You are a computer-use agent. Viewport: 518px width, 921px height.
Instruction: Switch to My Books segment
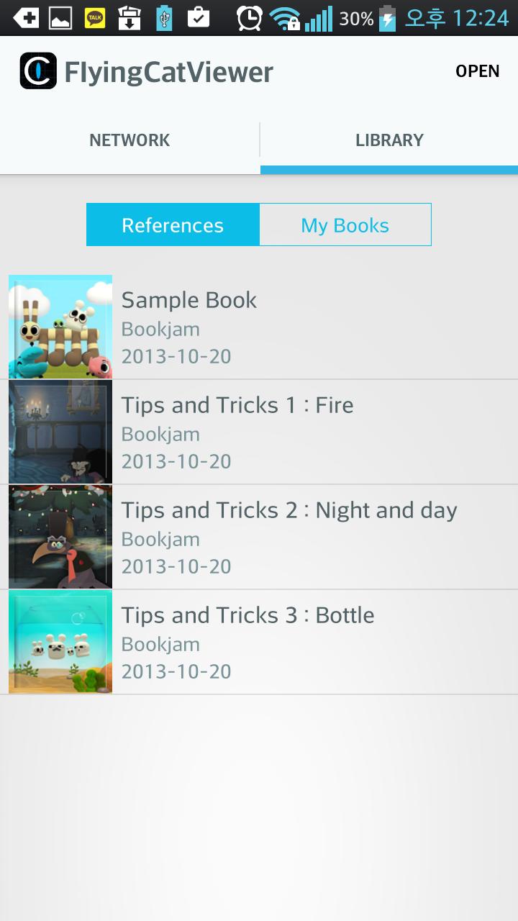coord(345,225)
